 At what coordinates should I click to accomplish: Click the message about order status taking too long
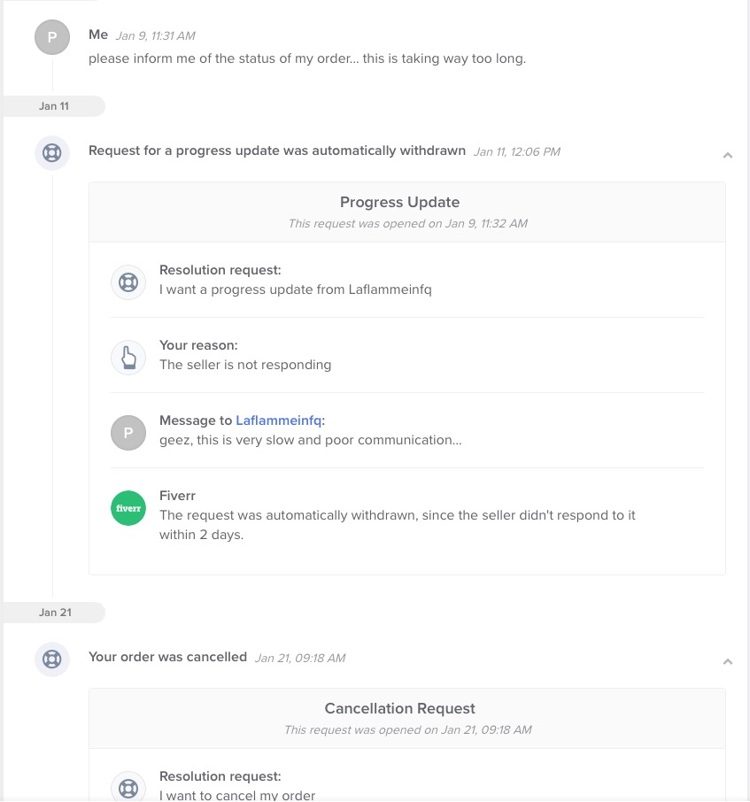(x=307, y=58)
